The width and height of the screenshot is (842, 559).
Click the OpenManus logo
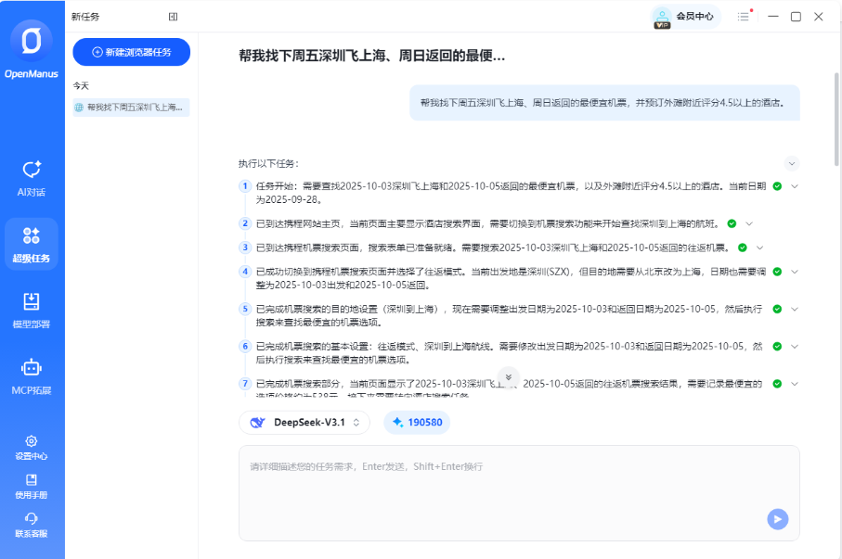(32, 42)
